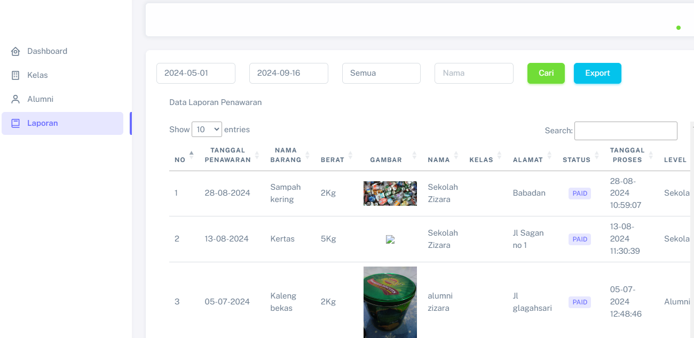Sort by Tanggal Penawaran column arrows
This screenshot has width=694, height=338.
257,155
